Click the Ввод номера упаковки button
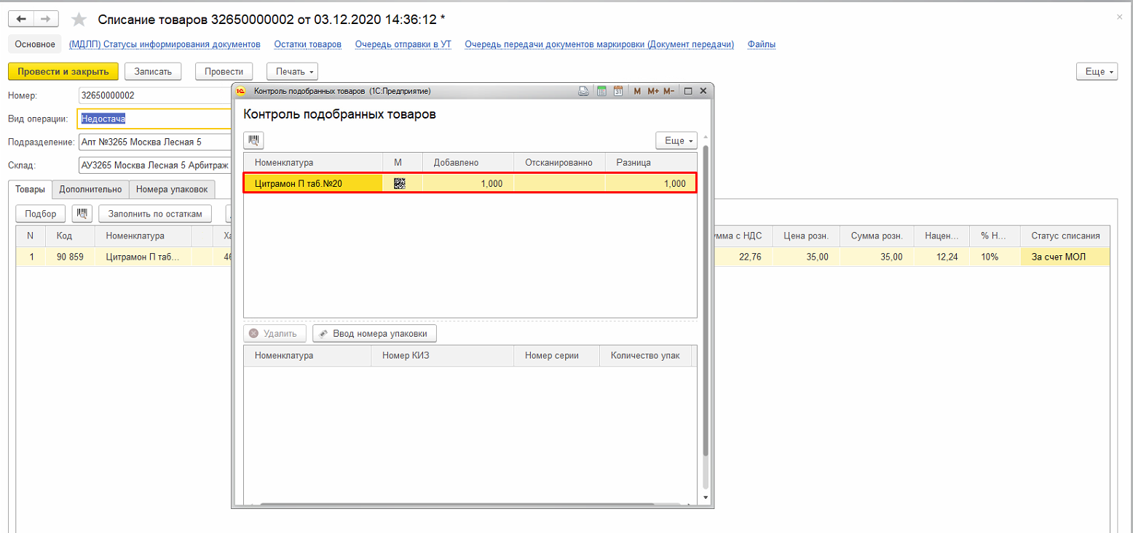The width and height of the screenshot is (1133, 533). 374,333
